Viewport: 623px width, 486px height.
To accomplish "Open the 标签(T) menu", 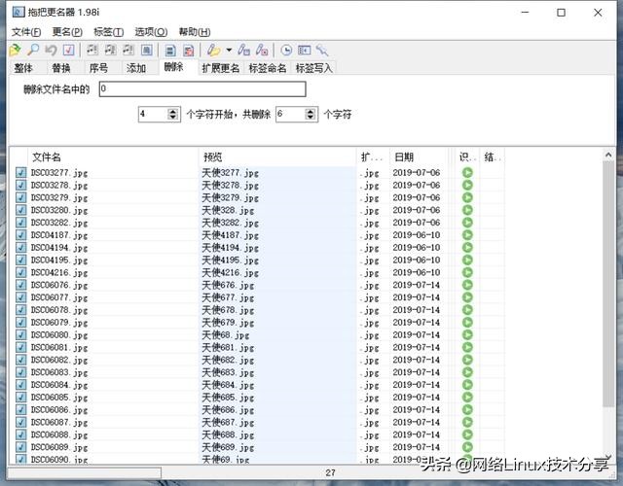I will pos(108,32).
